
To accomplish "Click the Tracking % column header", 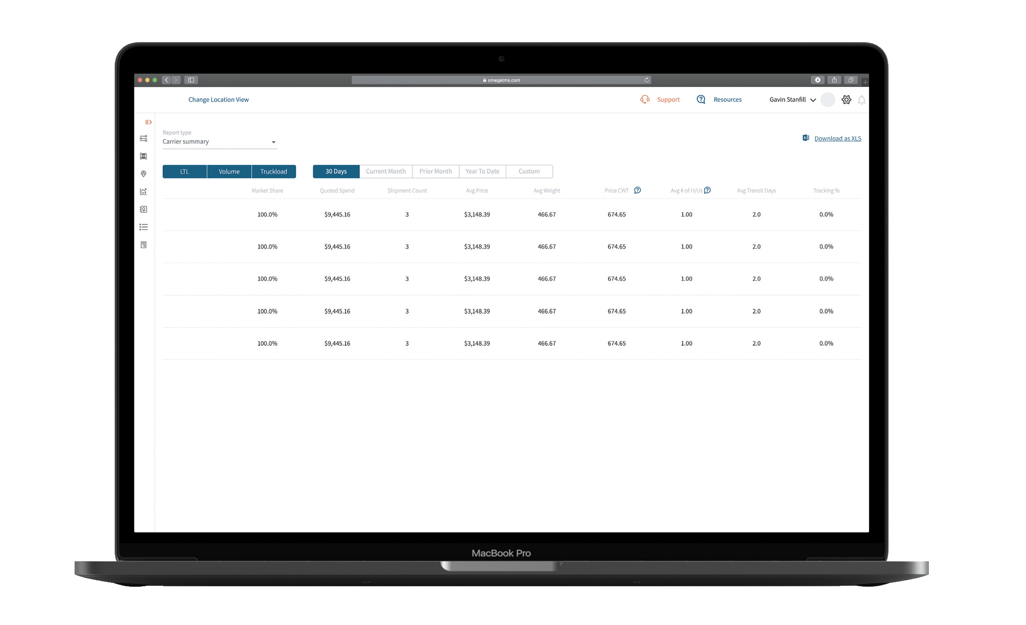I will pyautogui.click(x=826, y=191).
